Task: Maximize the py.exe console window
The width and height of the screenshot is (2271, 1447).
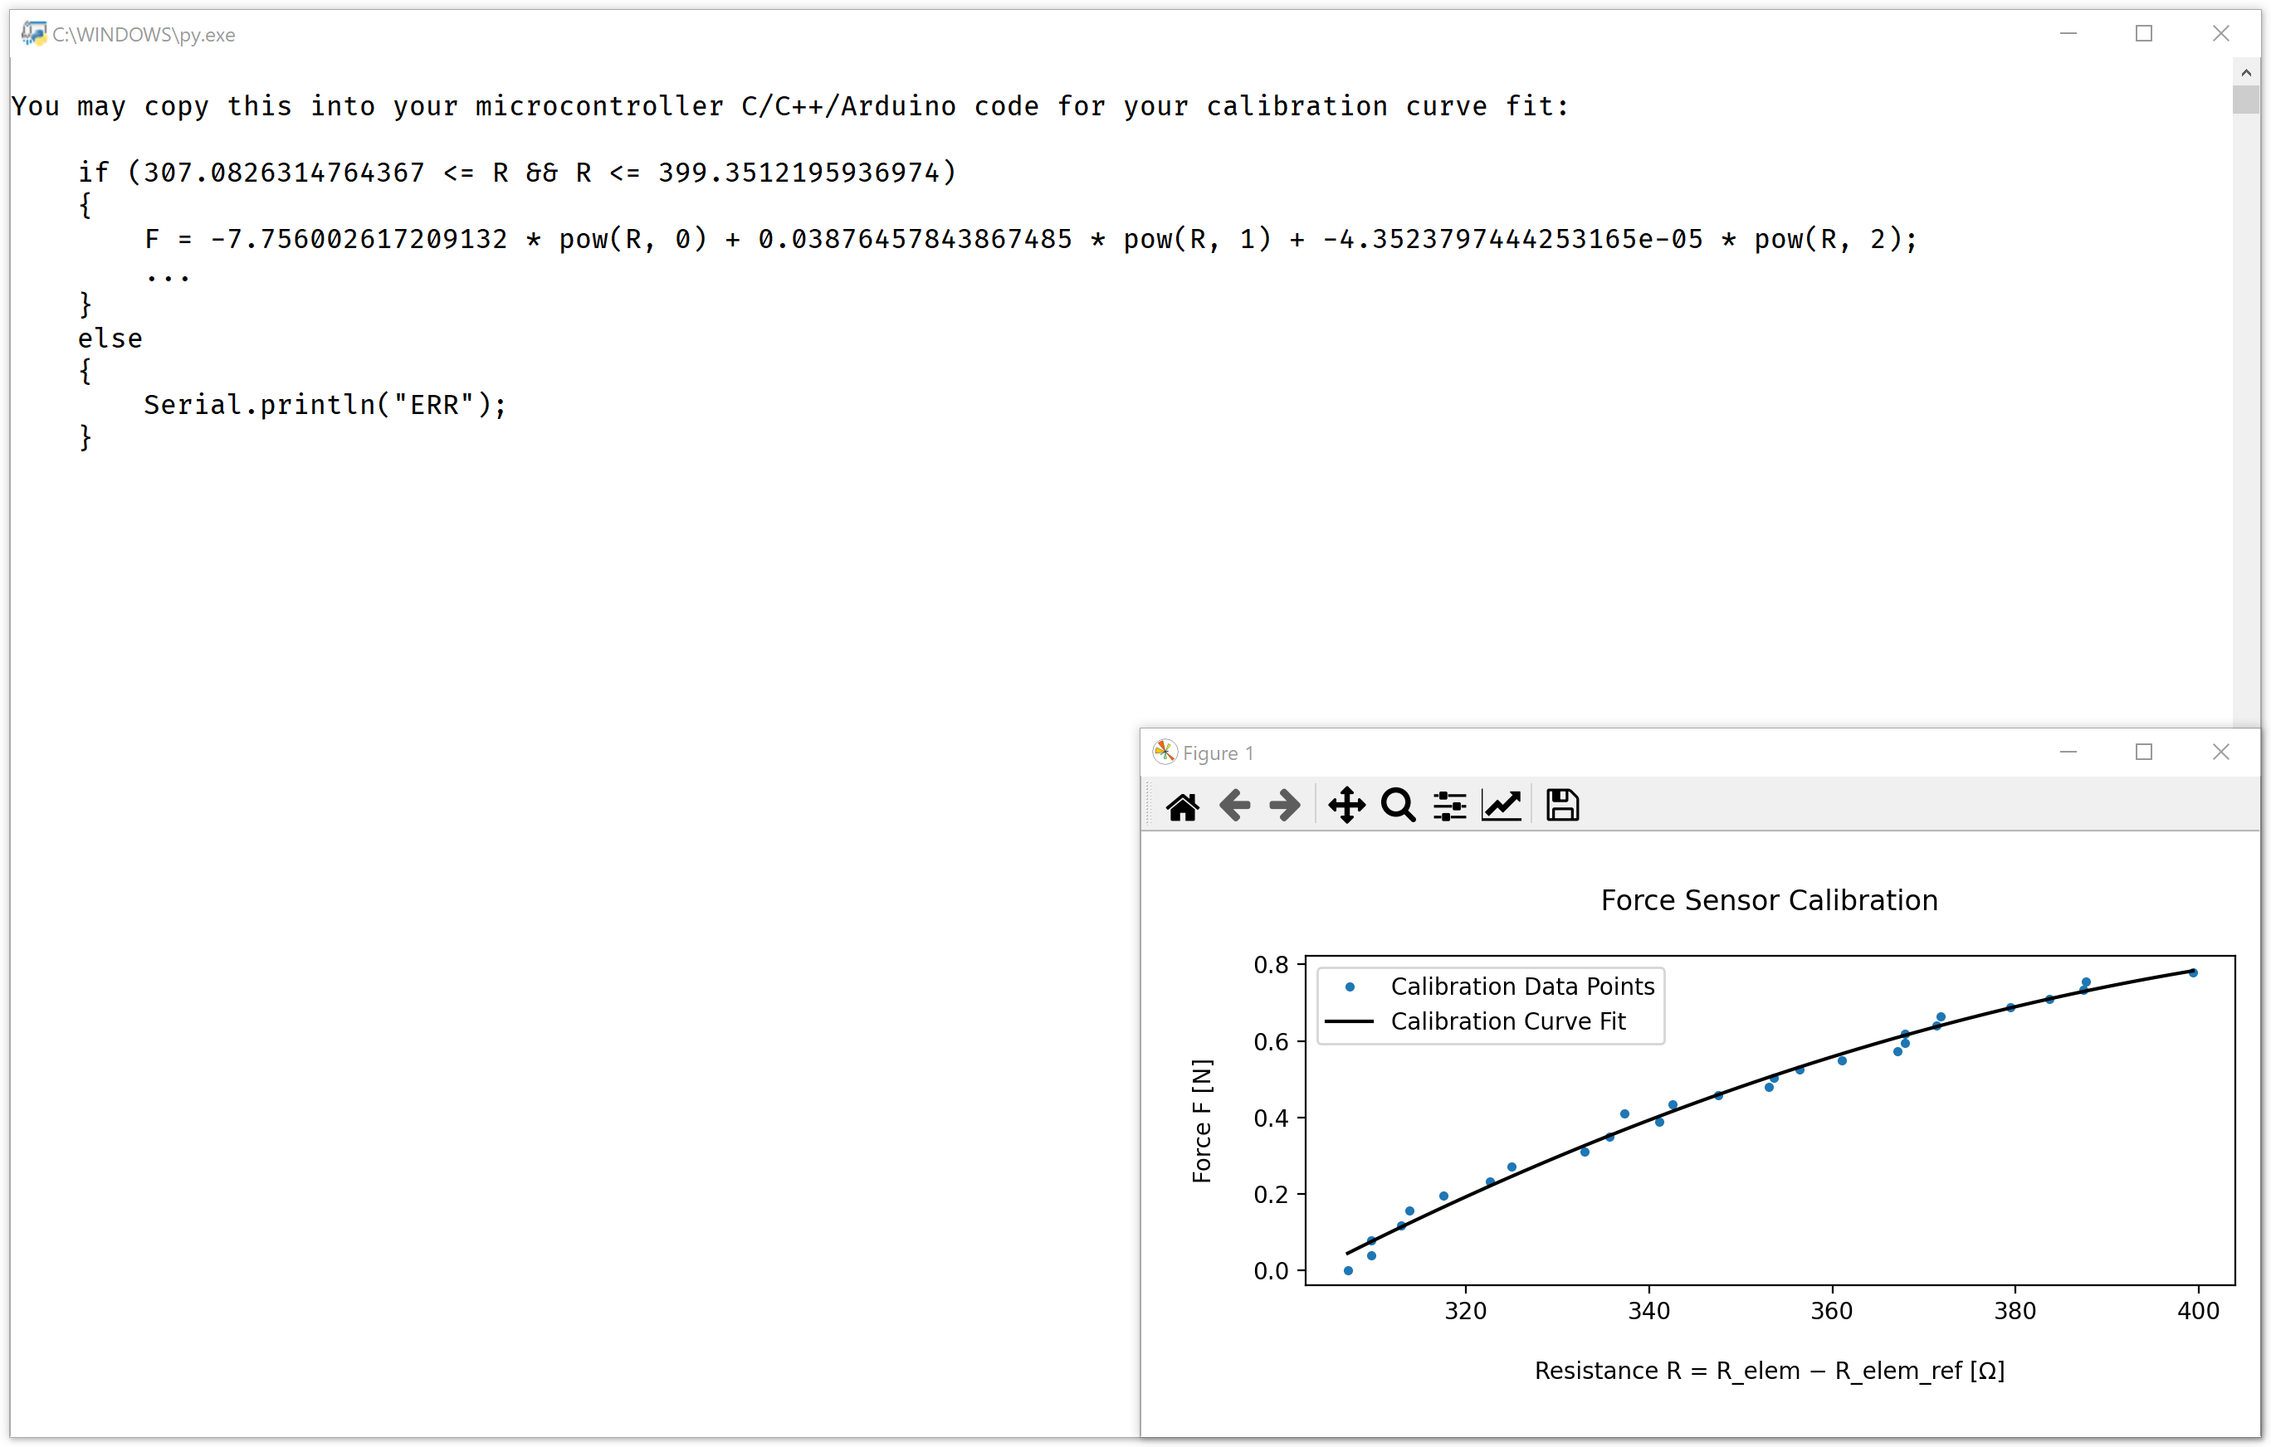Action: pyautogui.click(x=2144, y=34)
